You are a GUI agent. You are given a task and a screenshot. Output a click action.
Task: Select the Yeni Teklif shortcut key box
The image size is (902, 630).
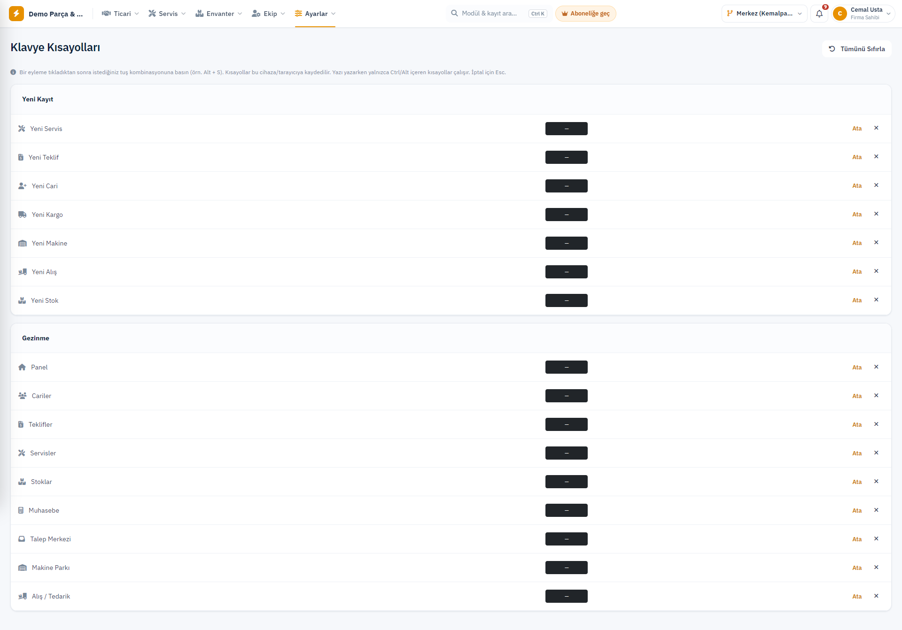click(x=567, y=157)
